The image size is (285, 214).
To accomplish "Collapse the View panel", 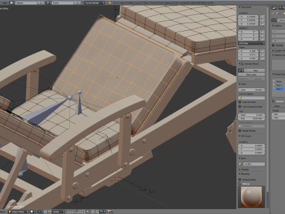I will (239, 84).
